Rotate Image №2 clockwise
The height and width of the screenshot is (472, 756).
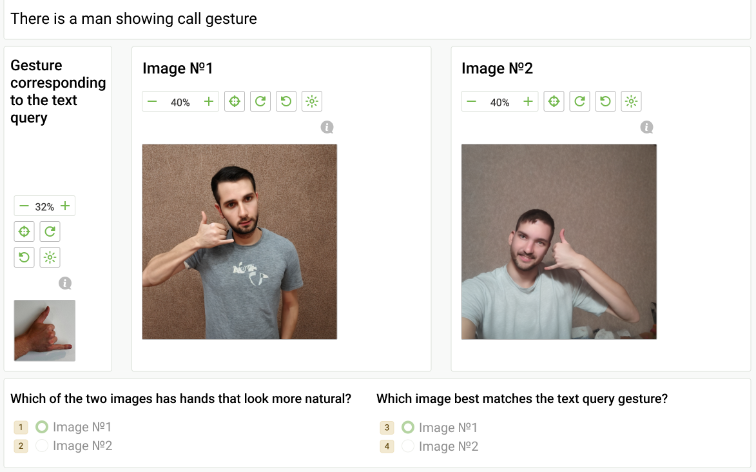point(579,102)
